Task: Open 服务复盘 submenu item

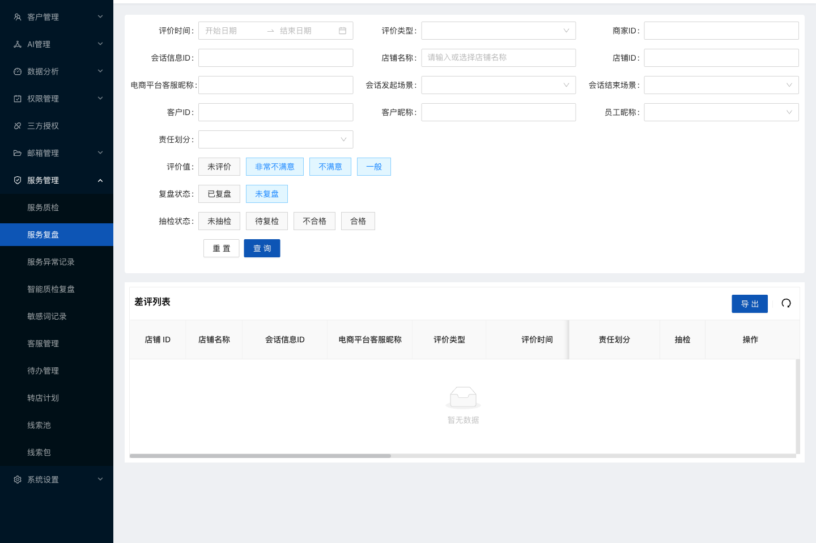Action: point(57,235)
